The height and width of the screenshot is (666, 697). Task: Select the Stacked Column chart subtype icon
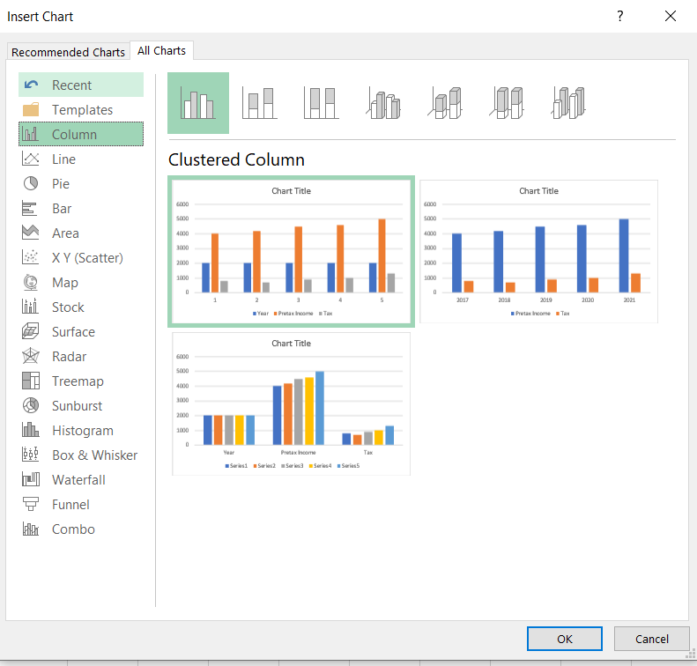click(260, 103)
